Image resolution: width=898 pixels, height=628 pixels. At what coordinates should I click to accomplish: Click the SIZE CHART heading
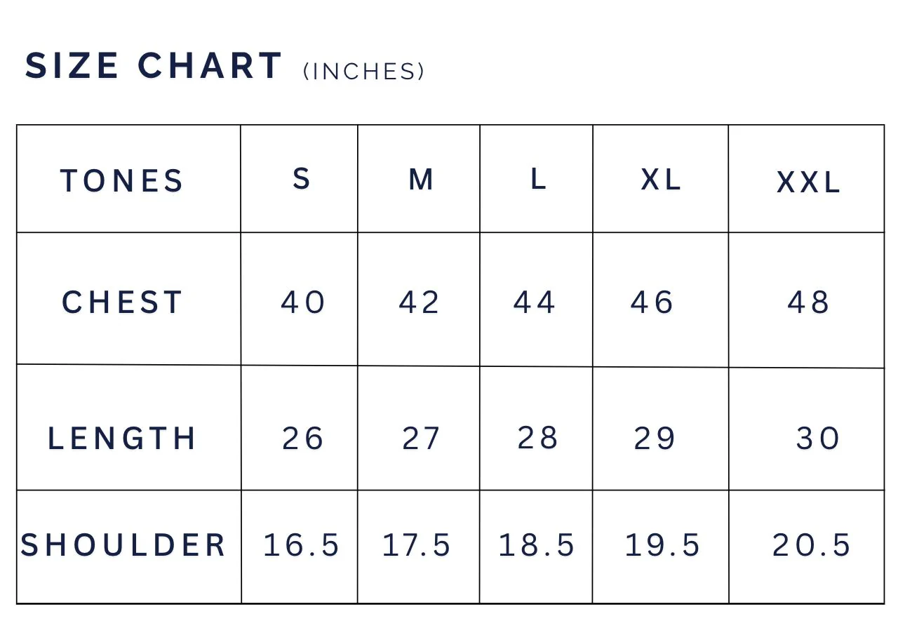[154, 66]
